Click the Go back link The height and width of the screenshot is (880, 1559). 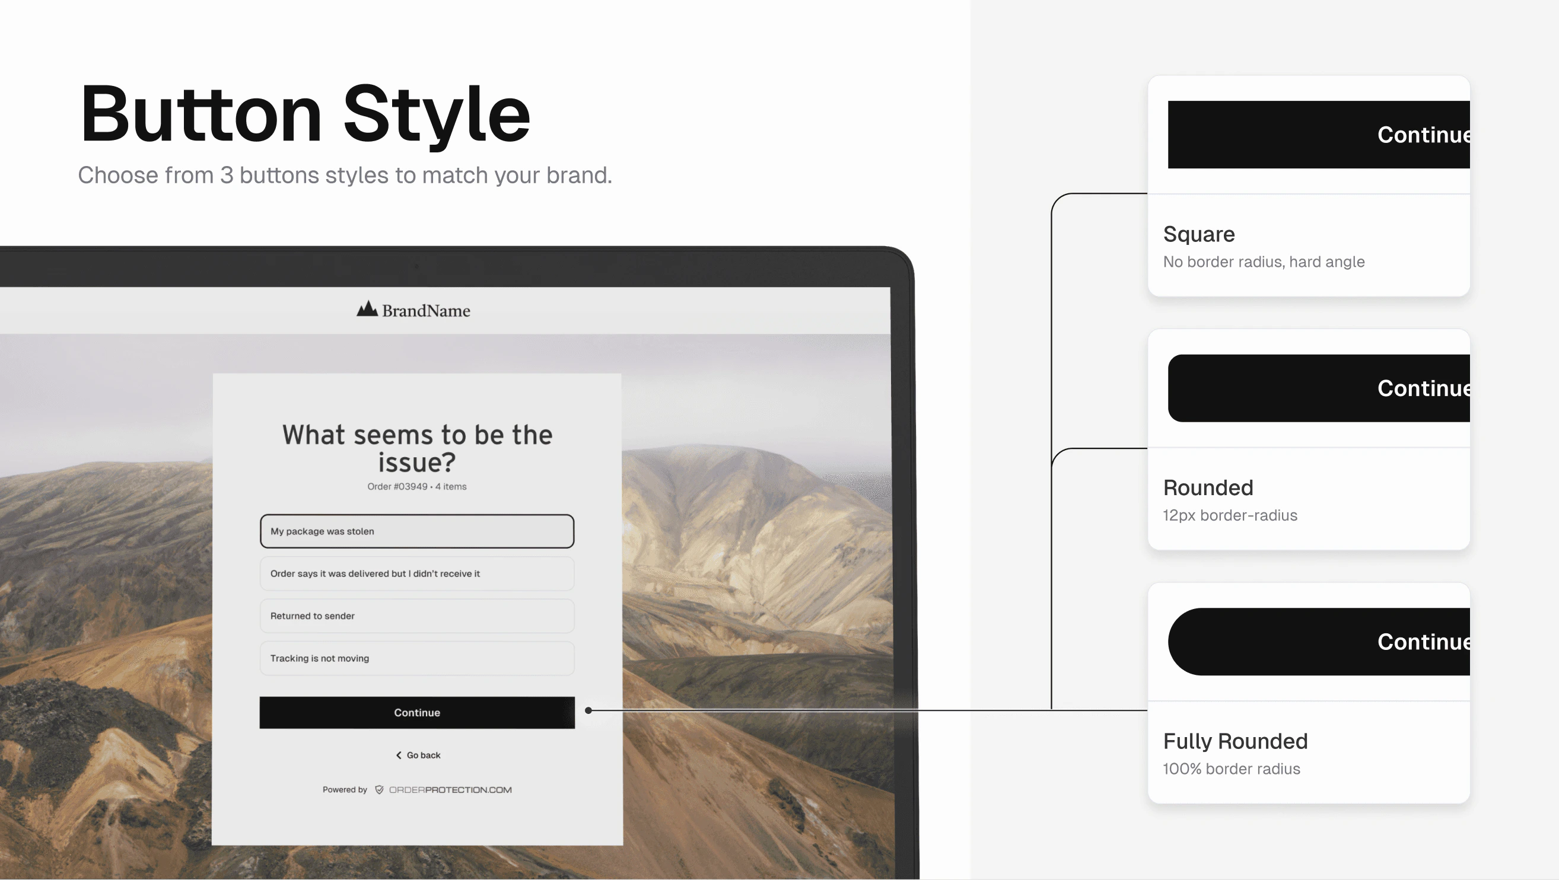pos(423,755)
